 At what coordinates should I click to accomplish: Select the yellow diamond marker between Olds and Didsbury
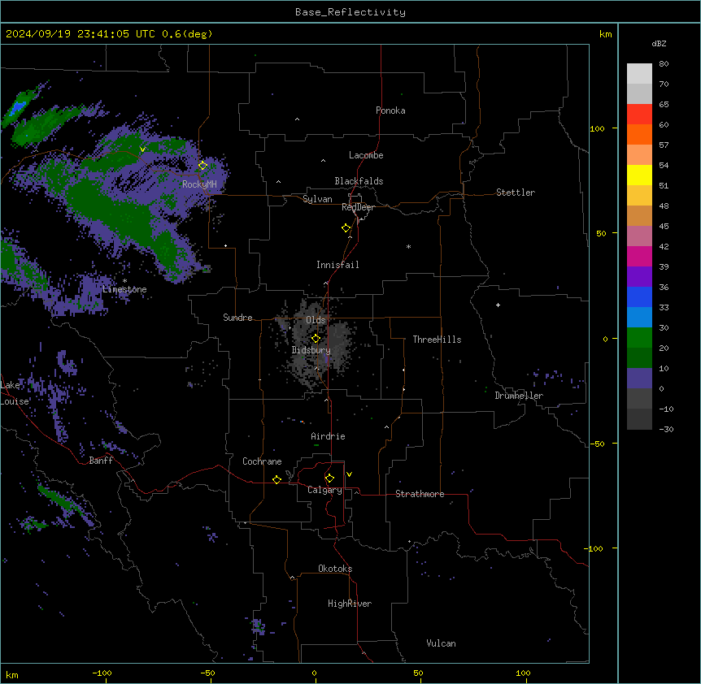tap(316, 338)
